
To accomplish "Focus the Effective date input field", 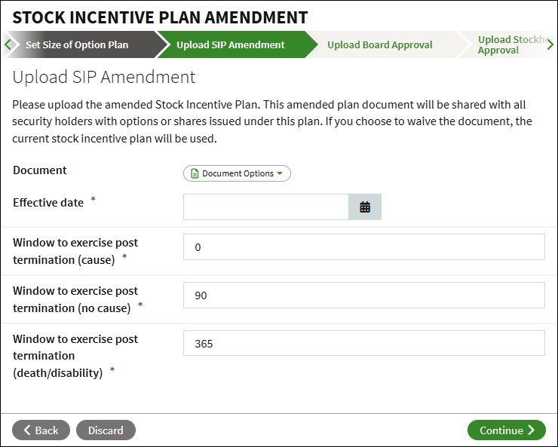I will 266,207.
